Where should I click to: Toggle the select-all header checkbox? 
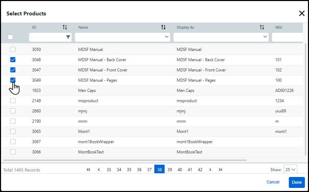pos(11,37)
